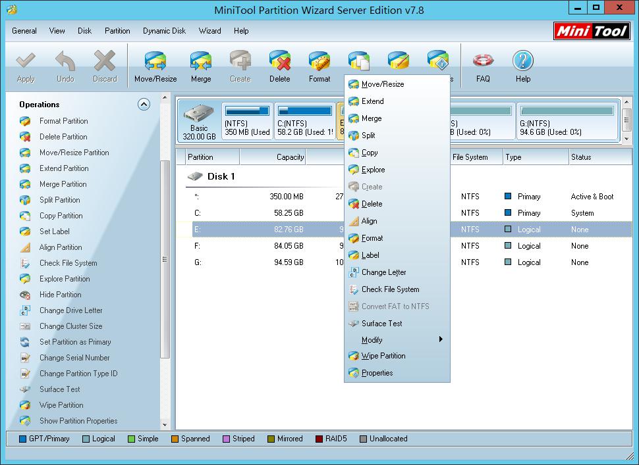Click the Create toolbar icon
The height and width of the screenshot is (465, 639).
[x=240, y=61]
